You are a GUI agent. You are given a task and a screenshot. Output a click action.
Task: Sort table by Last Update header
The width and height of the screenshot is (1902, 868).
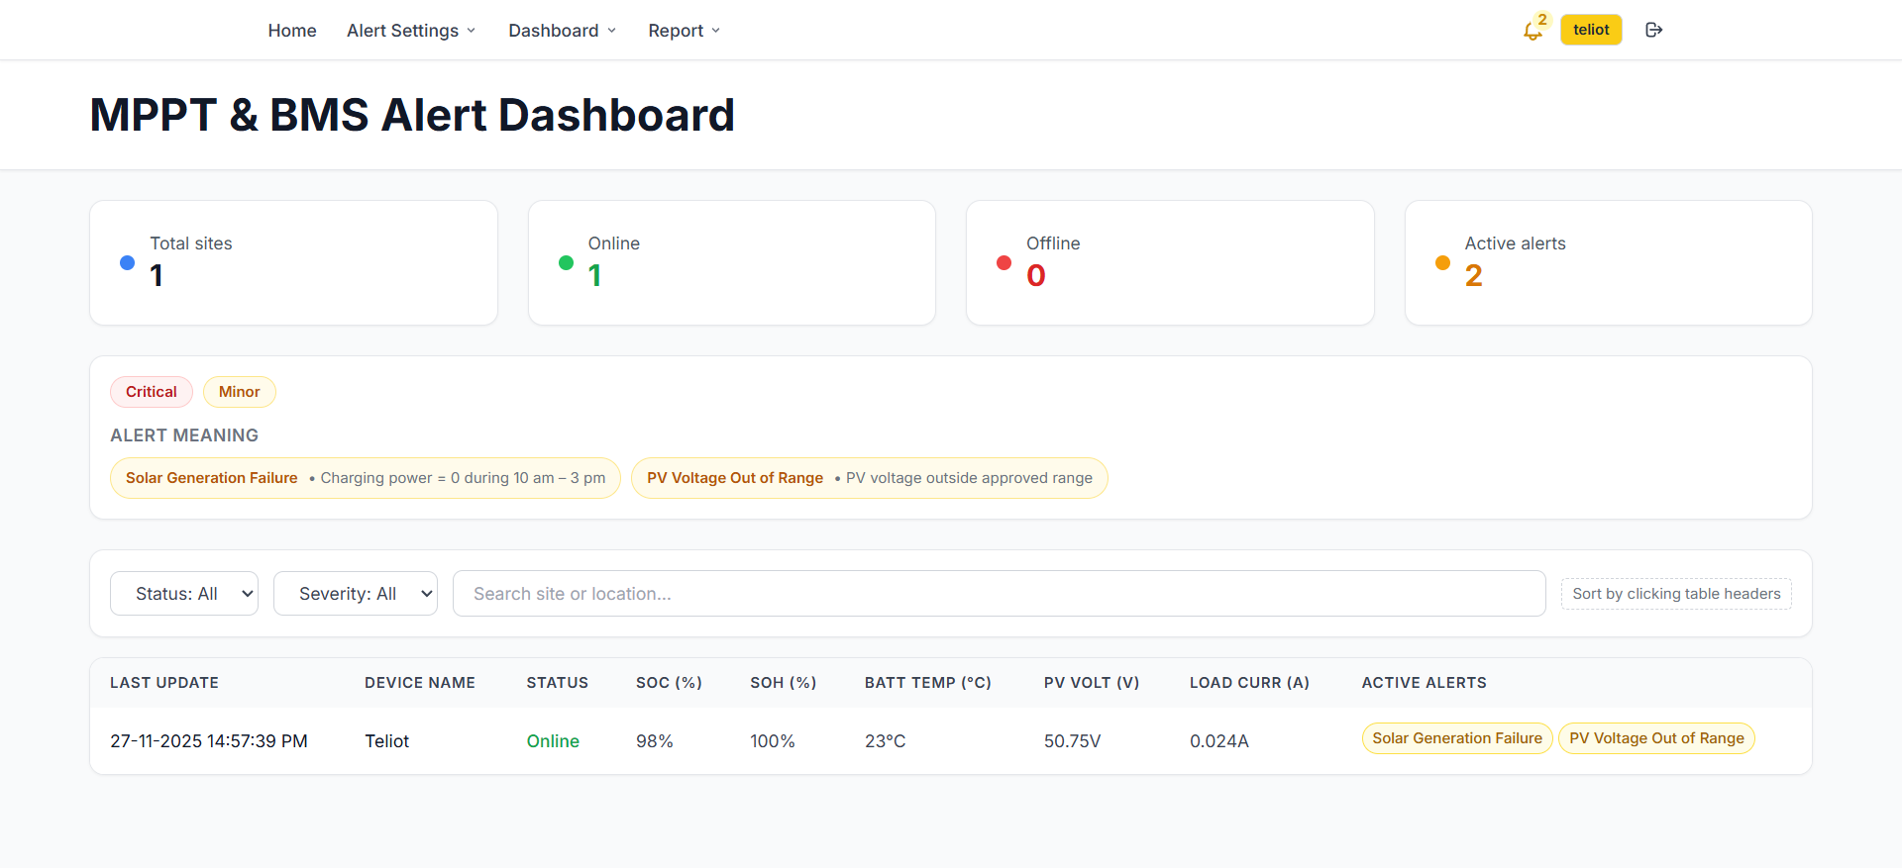(x=164, y=683)
